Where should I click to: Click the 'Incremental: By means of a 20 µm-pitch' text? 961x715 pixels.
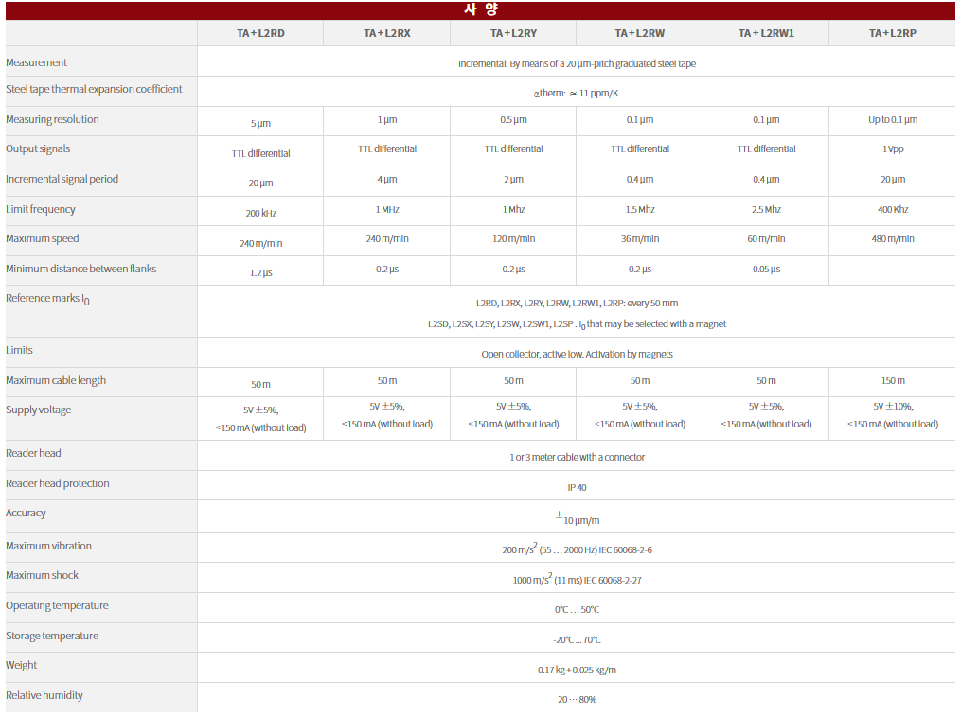pyautogui.click(x=577, y=63)
